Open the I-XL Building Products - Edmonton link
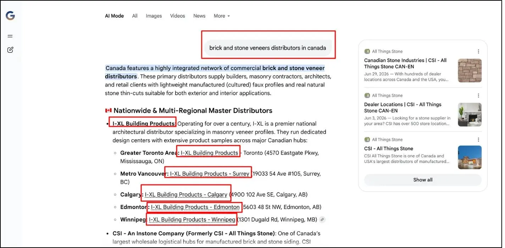The width and height of the screenshot is (505, 248). tap(195, 207)
